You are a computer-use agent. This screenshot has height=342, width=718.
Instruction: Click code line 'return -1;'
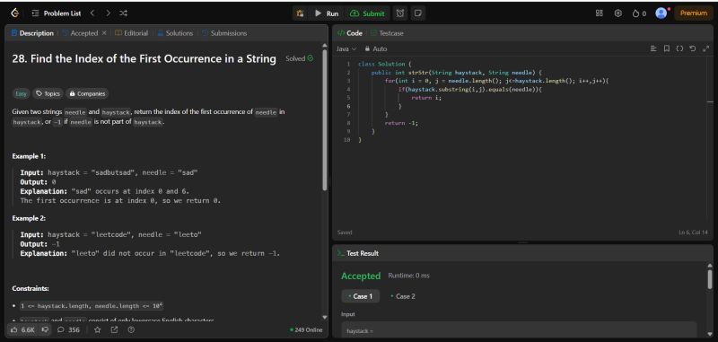pos(401,123)
